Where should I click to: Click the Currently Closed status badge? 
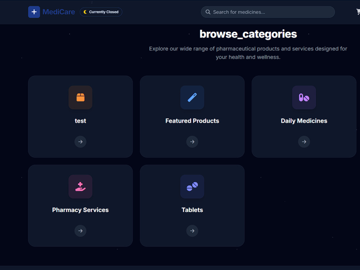[x=101, y=12]
